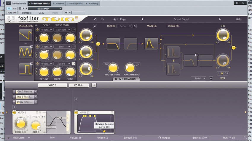This screenshot has height=141, width=252.
Task: Open the delay Serial routing dropdown
Action: 198,78
